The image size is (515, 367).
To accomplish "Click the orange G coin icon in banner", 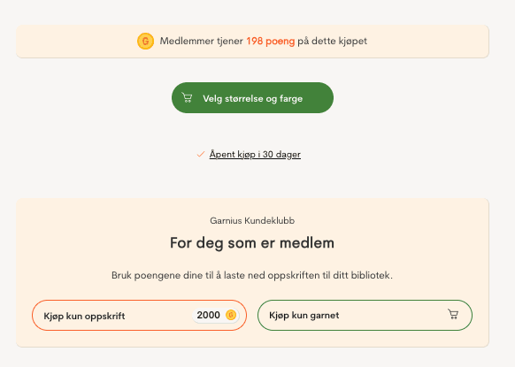I will [x=145, y=42].
